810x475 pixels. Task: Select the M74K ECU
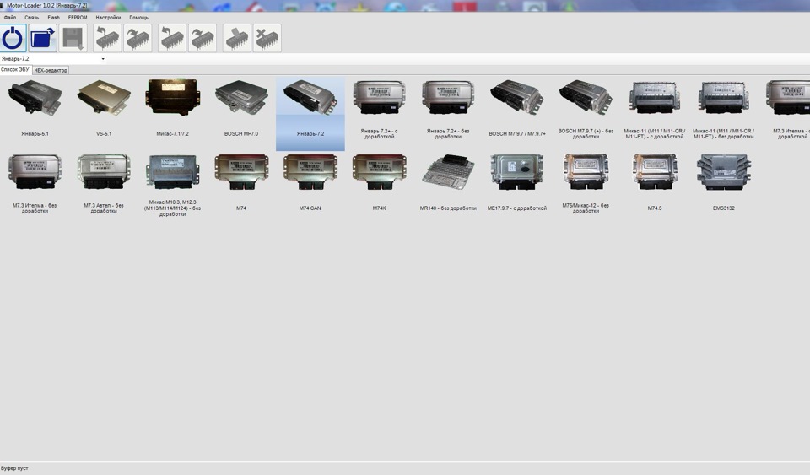pos(379,182)
